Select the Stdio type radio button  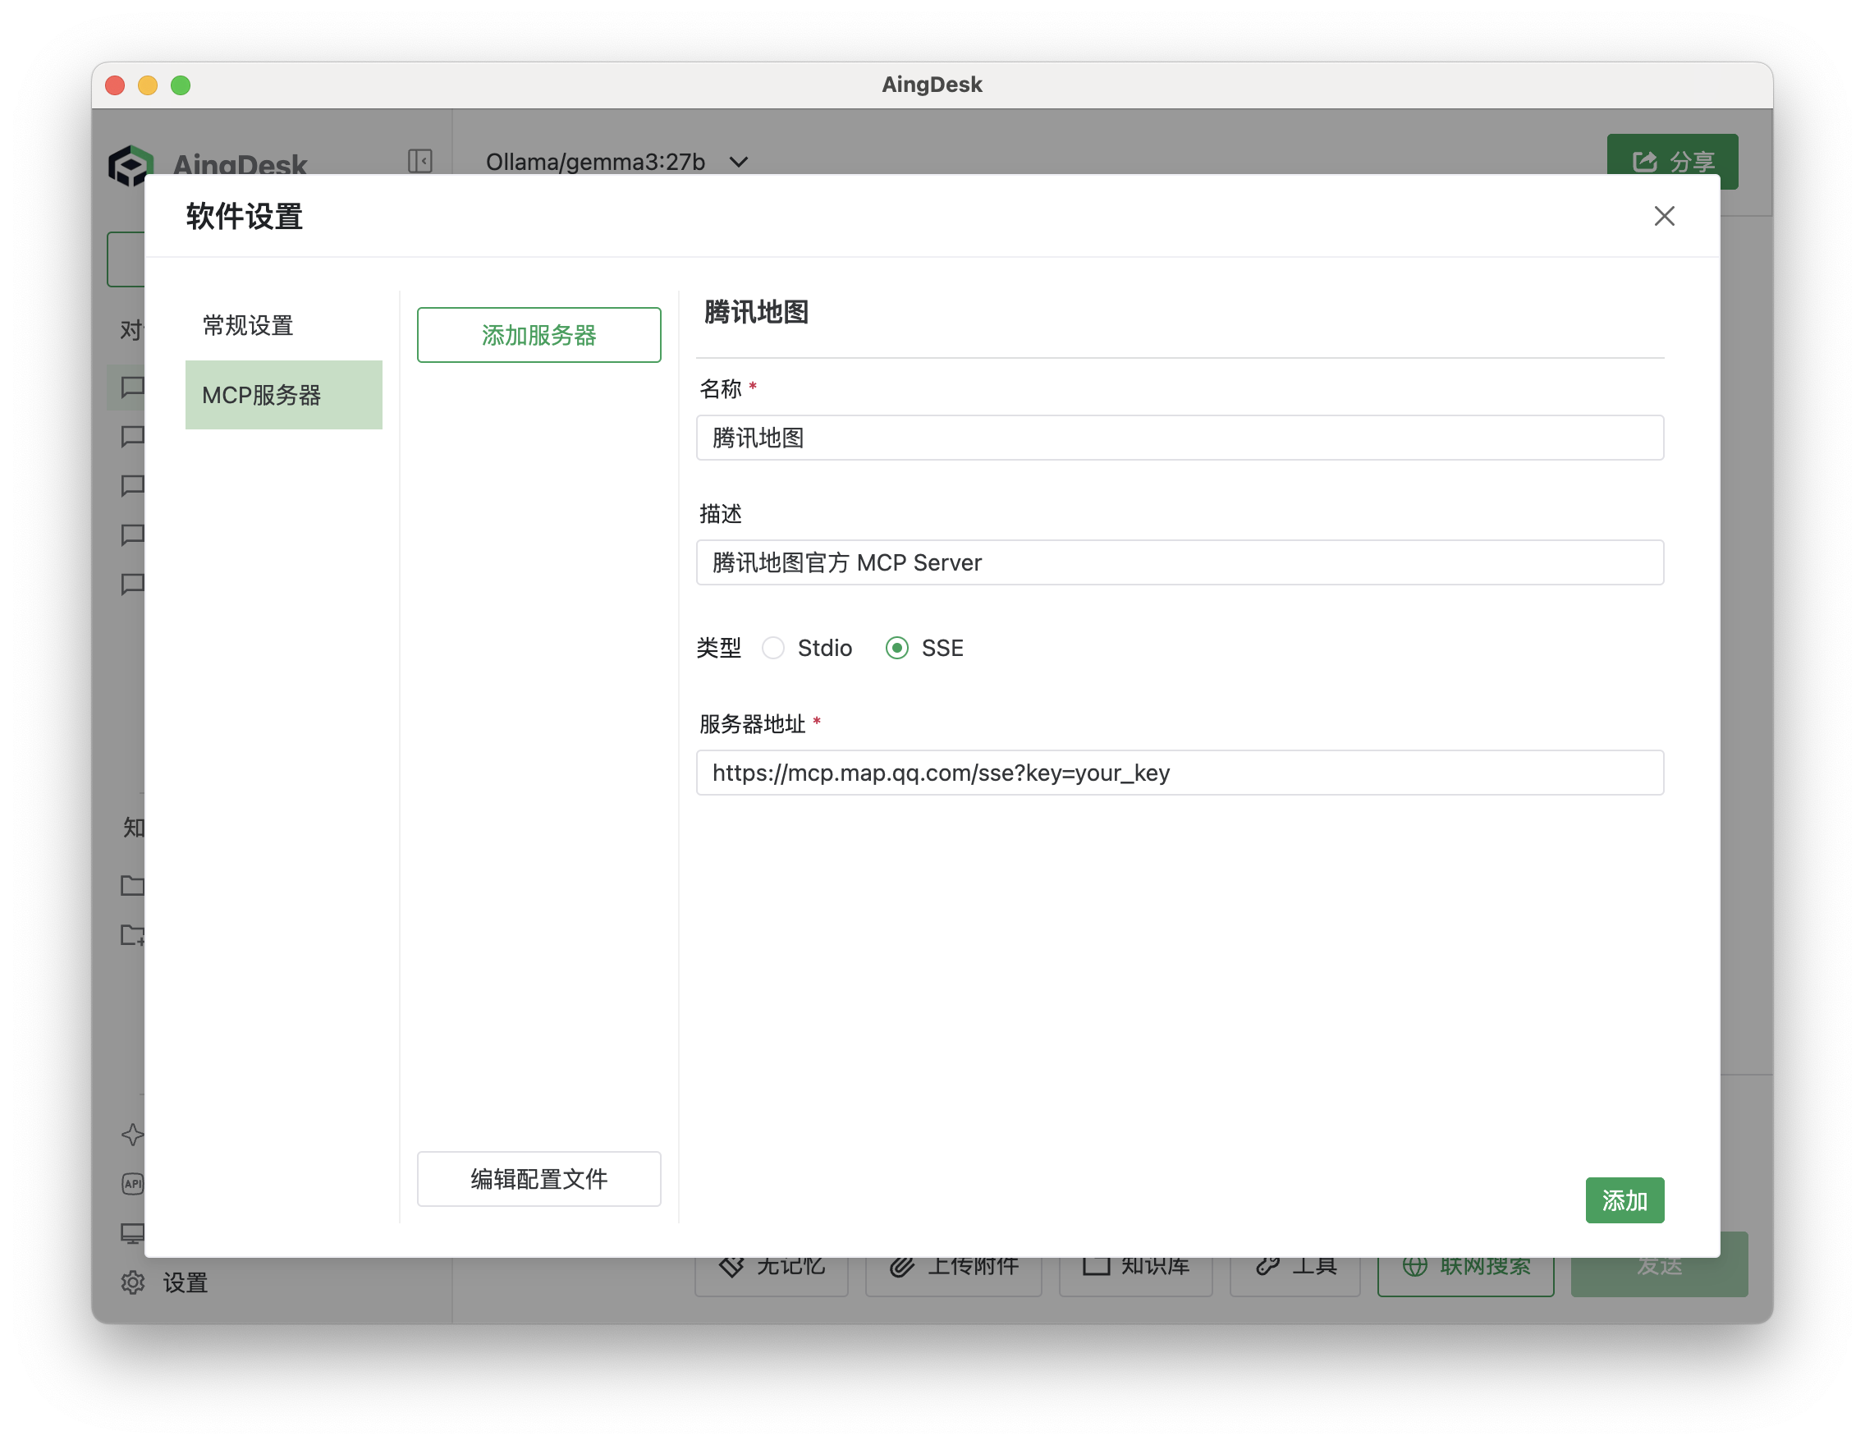click(772, 649)
